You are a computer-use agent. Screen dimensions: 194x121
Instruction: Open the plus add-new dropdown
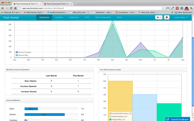[x=159, y=17]
